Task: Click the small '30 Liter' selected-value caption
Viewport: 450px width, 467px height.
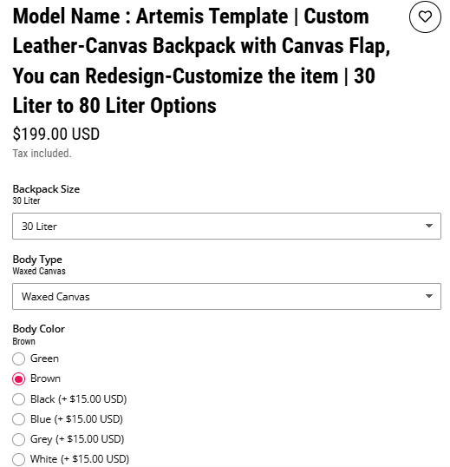Action: click(26, 201)
